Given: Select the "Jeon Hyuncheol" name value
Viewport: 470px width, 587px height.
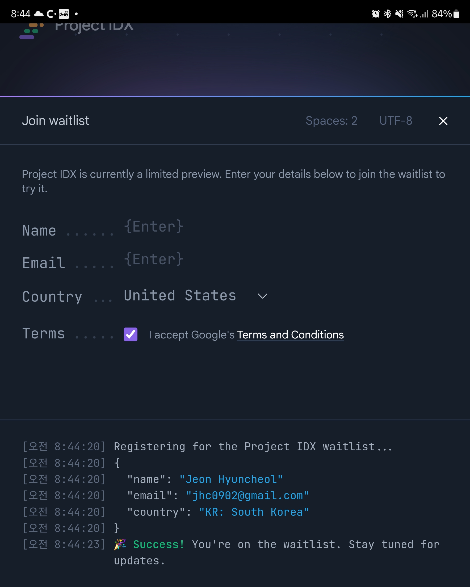Looking at the screenshot, I should (x=231, y=479).
